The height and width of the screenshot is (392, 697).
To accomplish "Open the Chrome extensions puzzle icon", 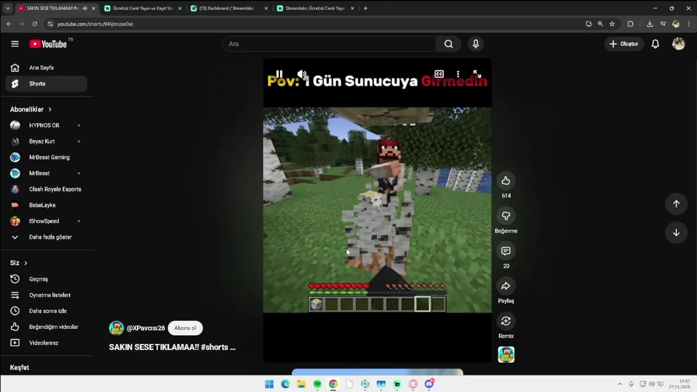I will (x=631, y=24).
